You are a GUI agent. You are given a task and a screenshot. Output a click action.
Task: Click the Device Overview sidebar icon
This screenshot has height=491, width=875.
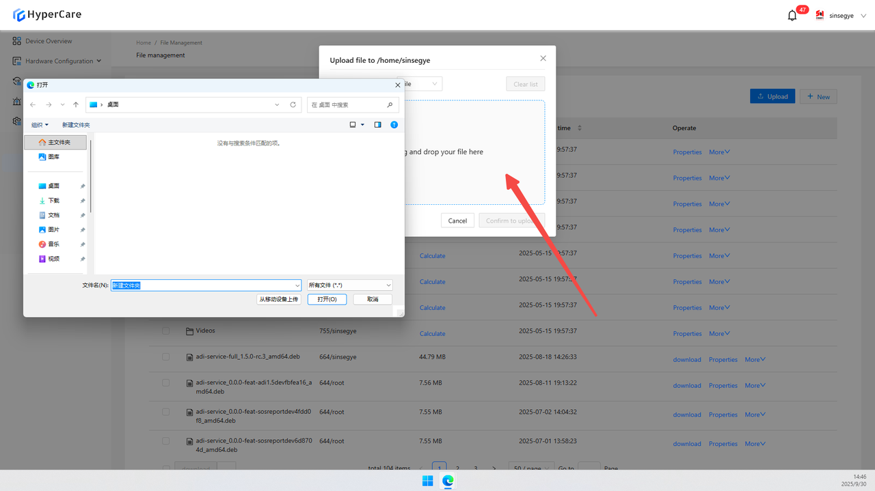17,41
